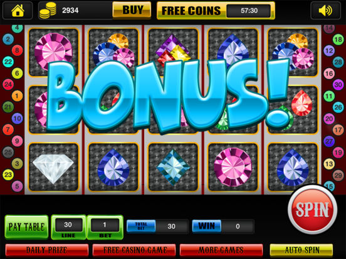Click the gold coins stack icon
346x259 pixels.
[x=48, y=11]
